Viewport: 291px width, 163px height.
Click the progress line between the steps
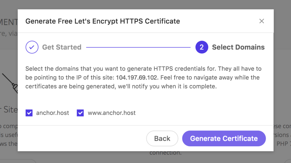pyautogui.click(x=138, y=47)
